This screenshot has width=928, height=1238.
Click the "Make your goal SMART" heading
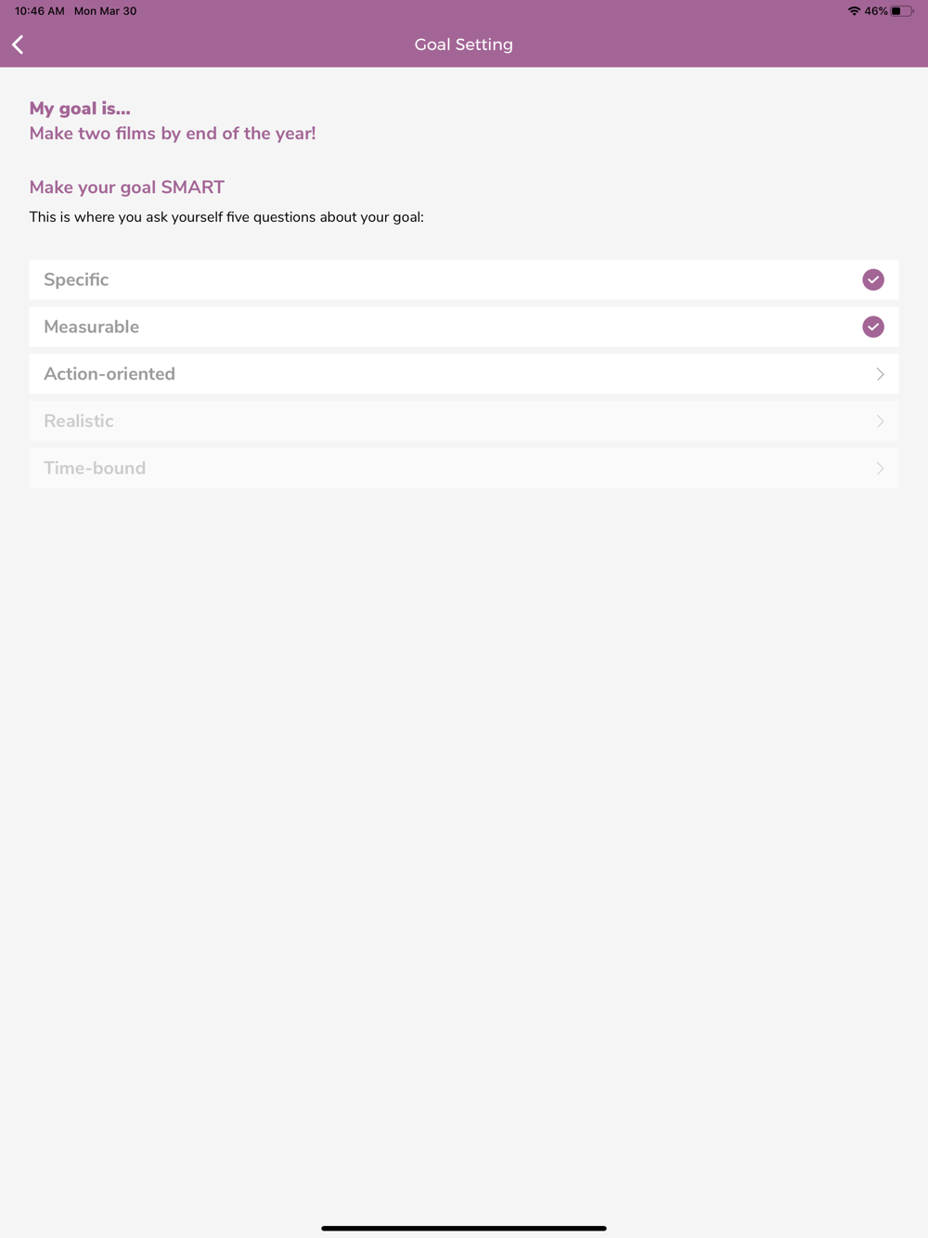127,187
